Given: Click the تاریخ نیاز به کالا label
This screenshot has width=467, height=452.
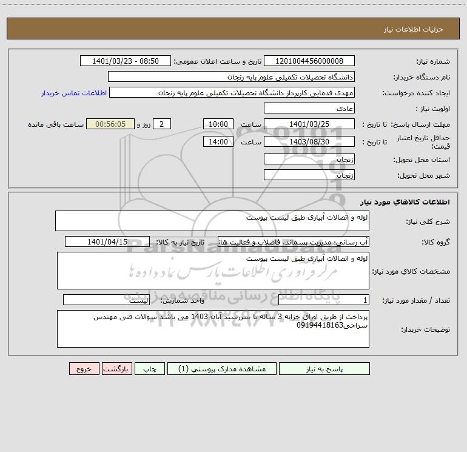Looking at the screenshot, I should 180,242.
